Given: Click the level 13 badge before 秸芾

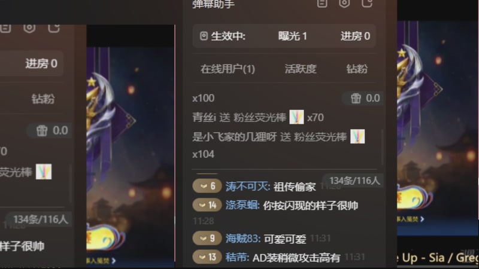Looking at the screenshot, I should 207,257.
